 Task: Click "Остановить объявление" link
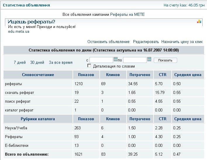click(x=108, y=42)
